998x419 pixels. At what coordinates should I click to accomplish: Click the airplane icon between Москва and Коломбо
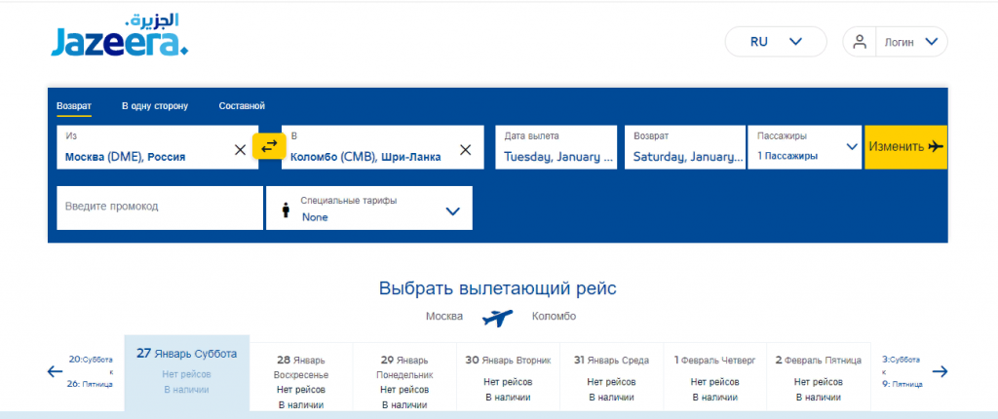(x=497, y=317)
